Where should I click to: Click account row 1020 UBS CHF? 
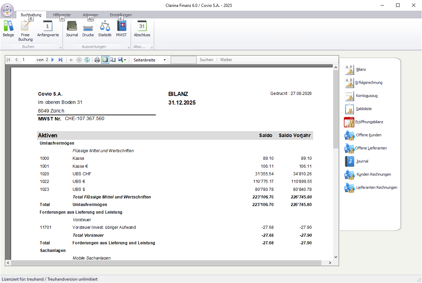[x=176, y=174]
